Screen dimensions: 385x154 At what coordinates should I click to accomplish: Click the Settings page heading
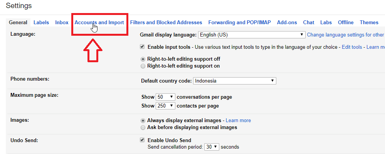click(x=19, y=6)
